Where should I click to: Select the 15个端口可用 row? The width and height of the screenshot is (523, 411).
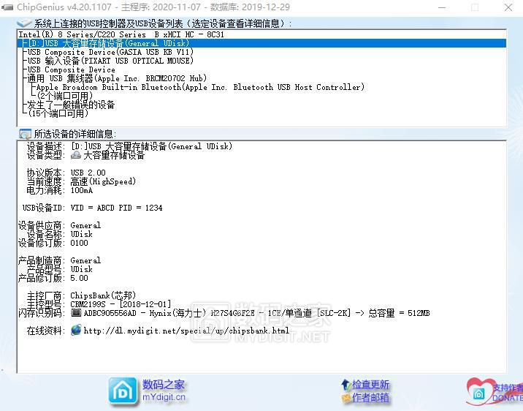pyautogui.click(x=58, y=113)
